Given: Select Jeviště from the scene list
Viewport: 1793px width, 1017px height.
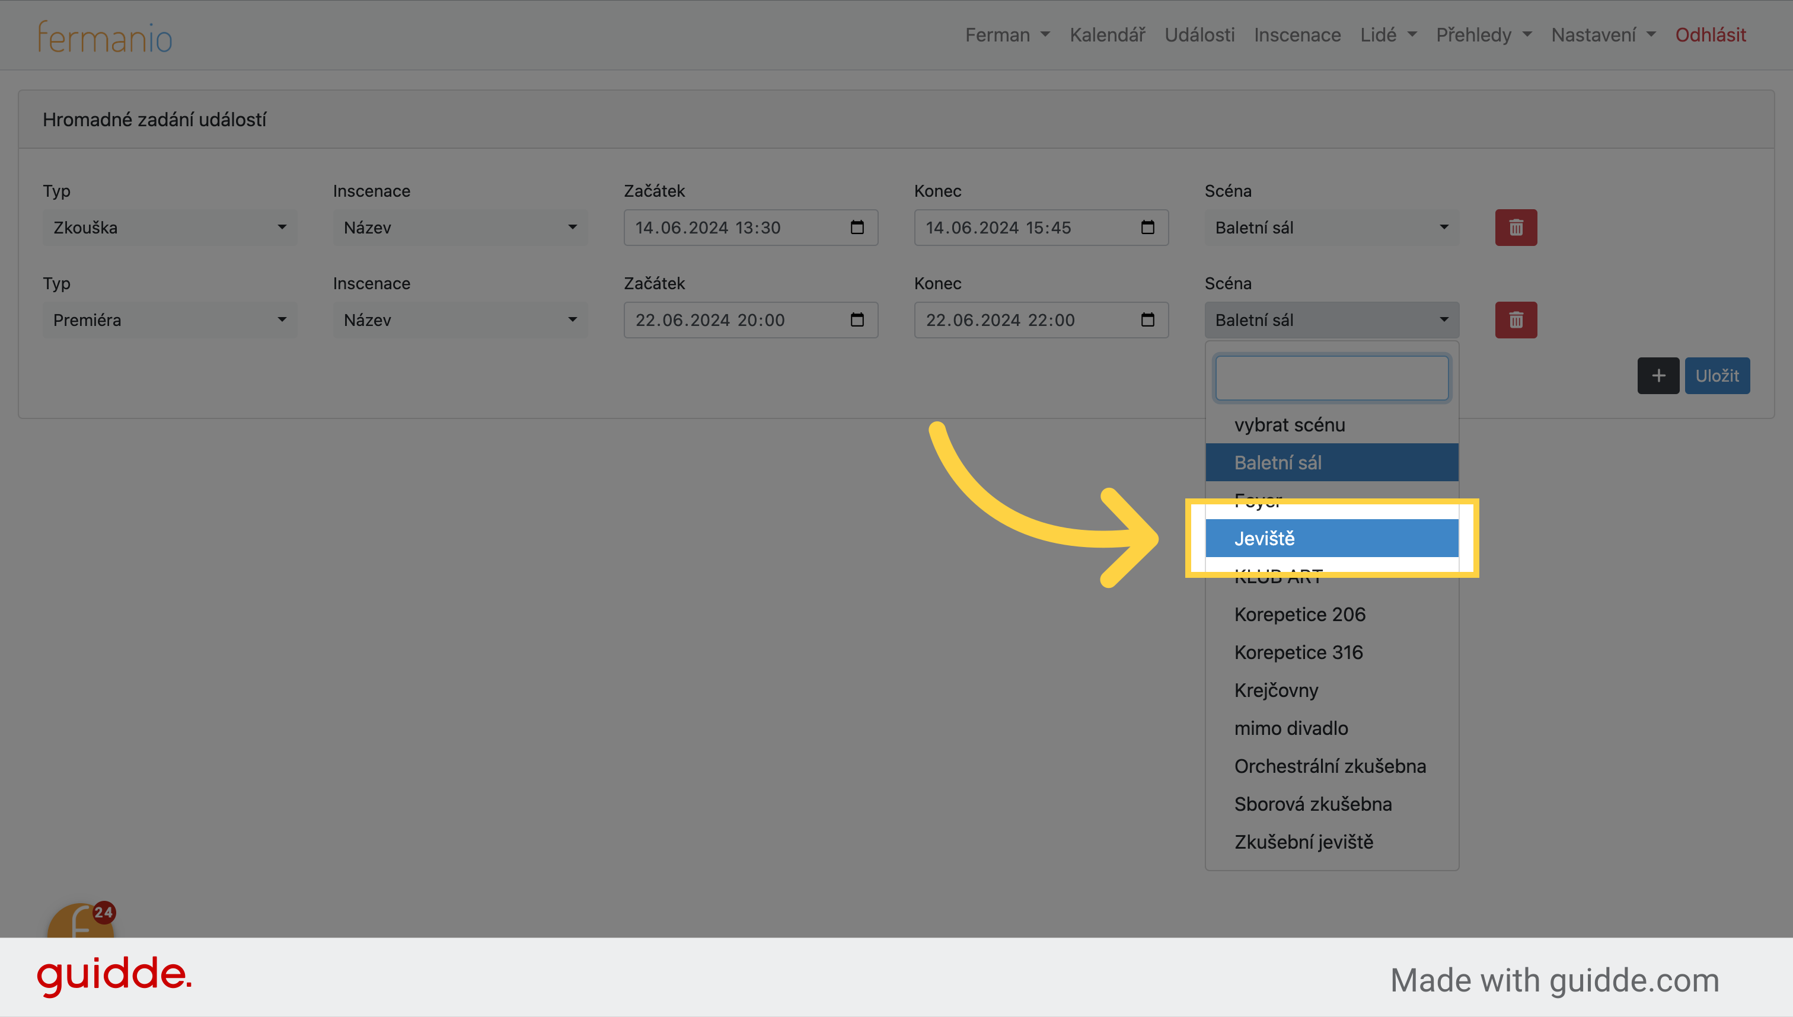Looking at the screenshot, I should click(1332, 539).
